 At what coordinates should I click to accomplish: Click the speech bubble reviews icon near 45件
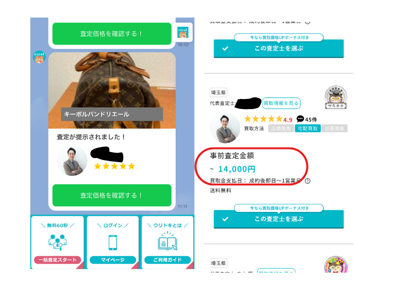coord(300,119)
